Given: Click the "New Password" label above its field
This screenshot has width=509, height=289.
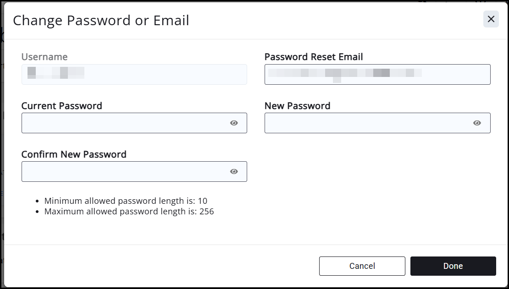Looking at the screenshot, I should coord(298,106).
